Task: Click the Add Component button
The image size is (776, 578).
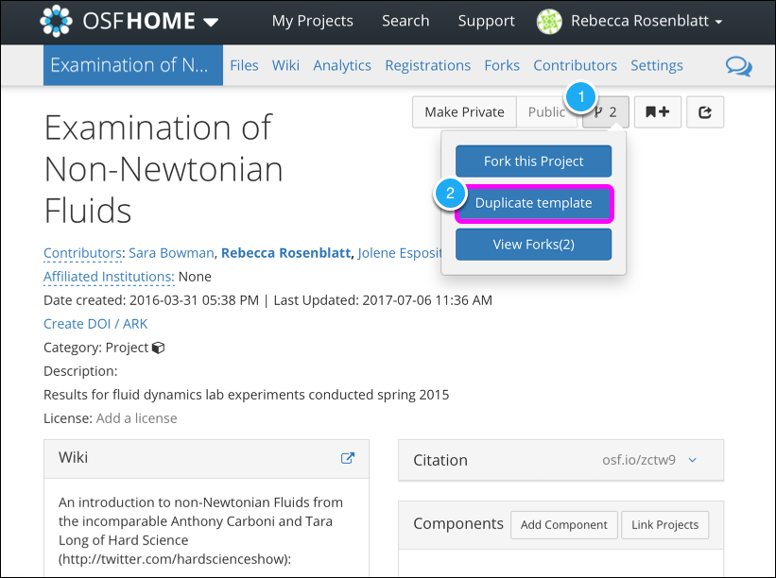Action: point(564,524)
